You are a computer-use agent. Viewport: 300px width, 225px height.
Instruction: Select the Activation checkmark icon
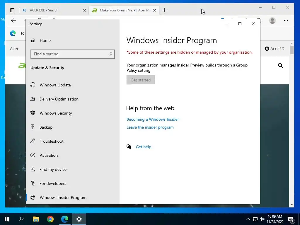click(33, 155)
